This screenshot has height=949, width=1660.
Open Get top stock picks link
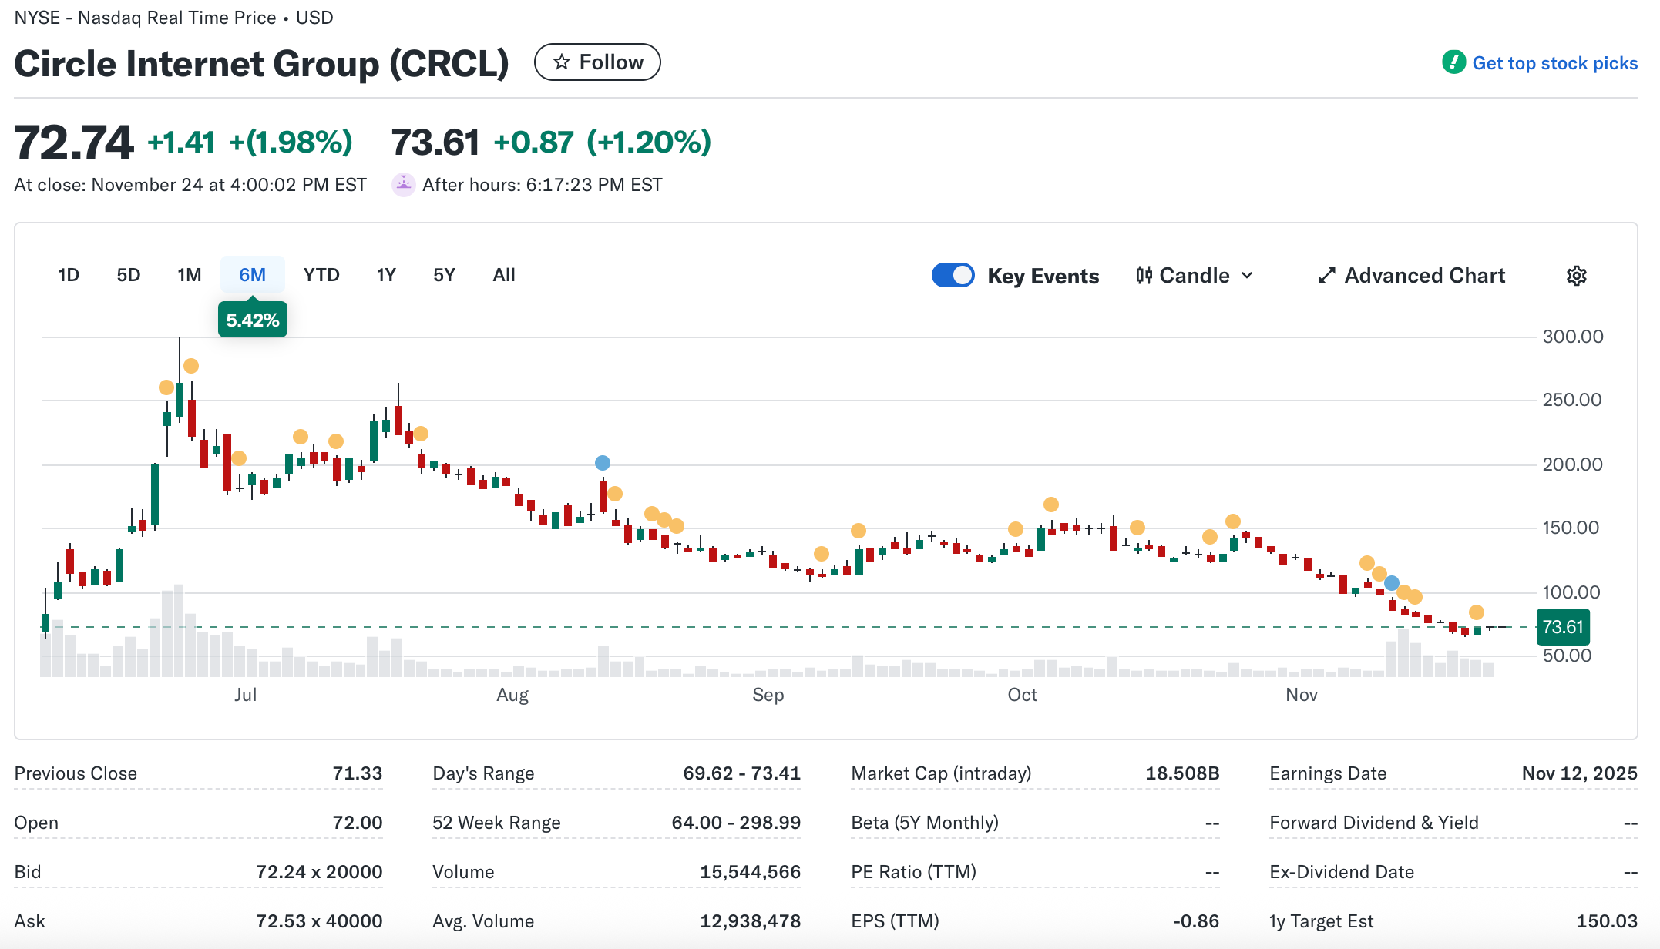tap(1554, 63)
